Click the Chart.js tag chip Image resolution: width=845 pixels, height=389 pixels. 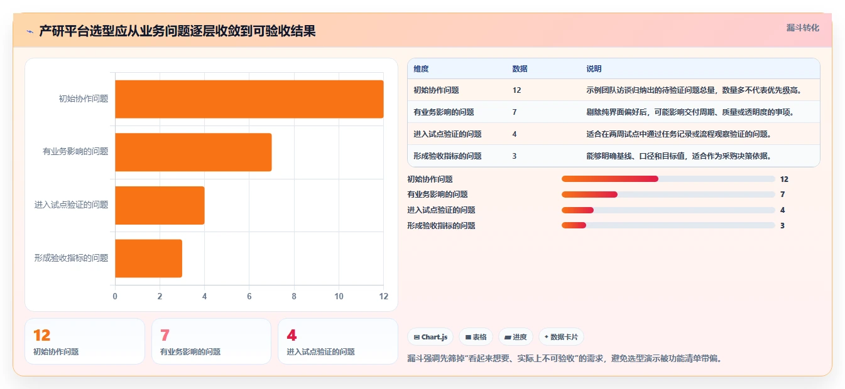tap(430, 337)
